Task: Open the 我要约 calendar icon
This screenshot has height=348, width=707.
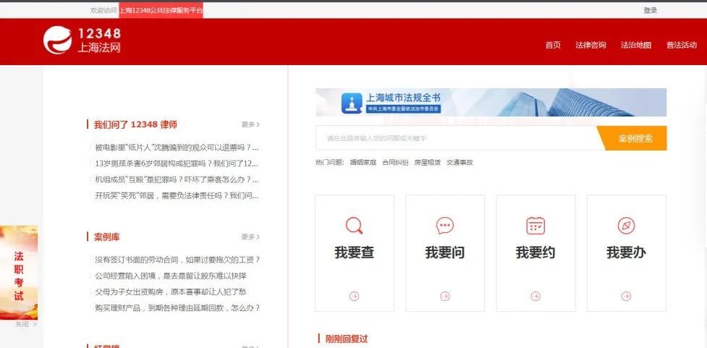Action: 535,226
